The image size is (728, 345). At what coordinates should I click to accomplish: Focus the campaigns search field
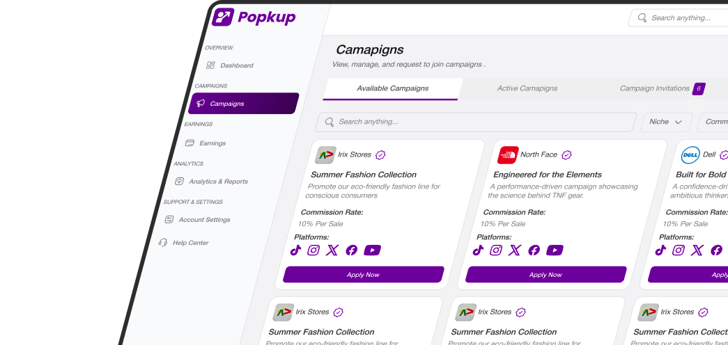point(476,122)
